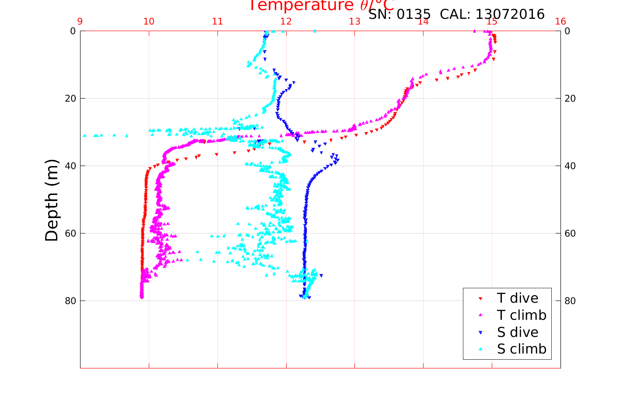This screenshot has height=414, width=620.
Task: Click the left depth tick label 40
Action: 70,166
